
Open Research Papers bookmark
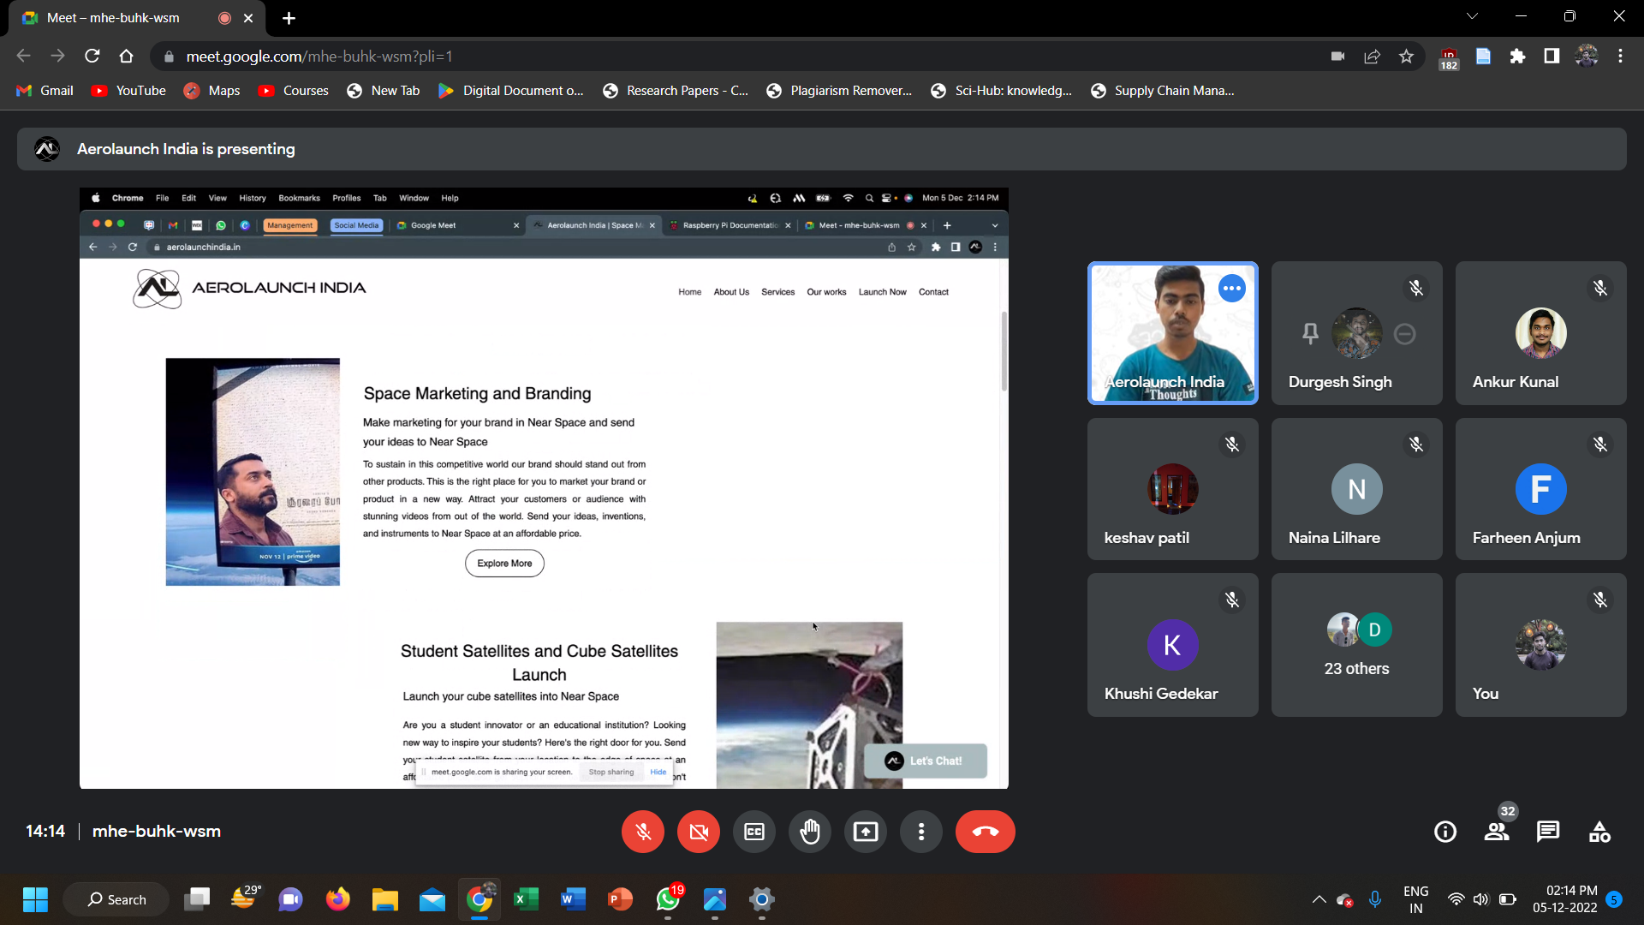click(x=676, y=91)
